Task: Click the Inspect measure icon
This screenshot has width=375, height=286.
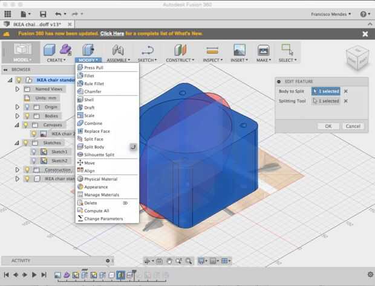Action: pos(212,50)
